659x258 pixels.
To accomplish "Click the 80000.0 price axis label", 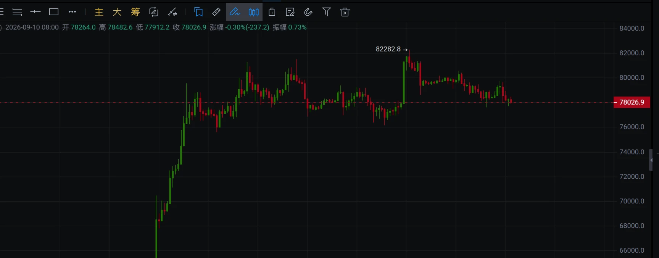I will 632,77.
